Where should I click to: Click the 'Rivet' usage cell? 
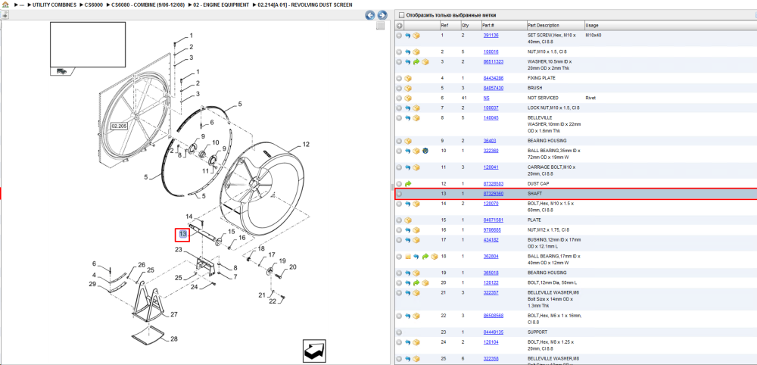pyautogui.click(x=590, y=98)
